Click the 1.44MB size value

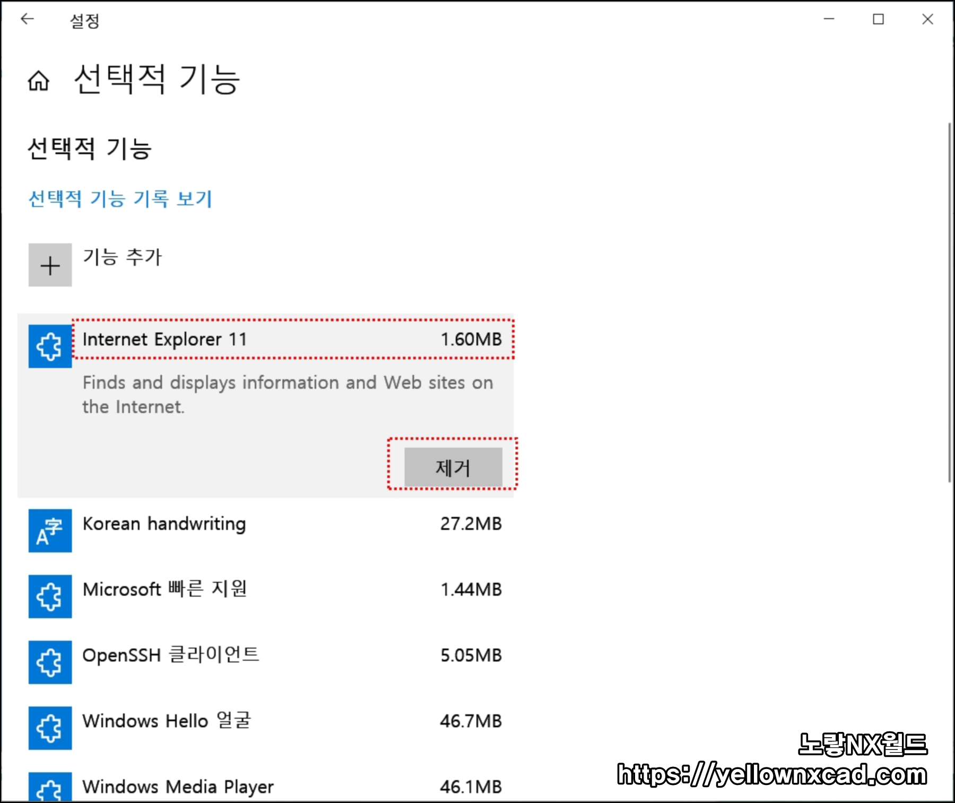tap(471, 590)
